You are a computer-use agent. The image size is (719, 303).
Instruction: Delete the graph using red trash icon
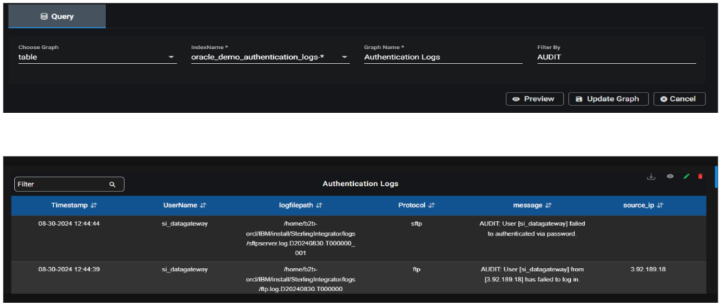click(700, 176)
